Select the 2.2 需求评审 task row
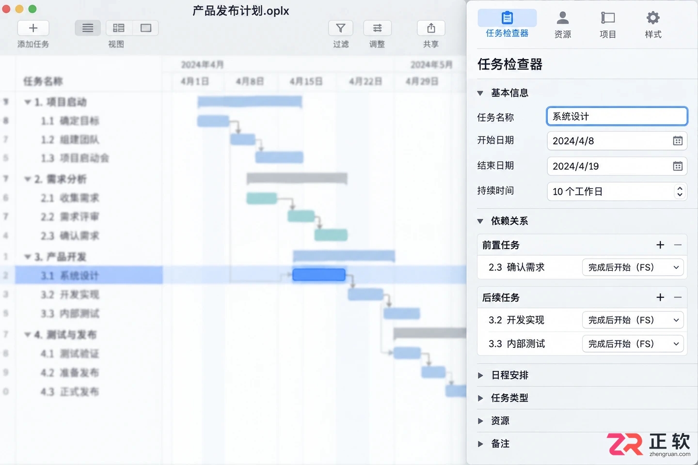The image size is (698, 465). click(x=89, y=217)
